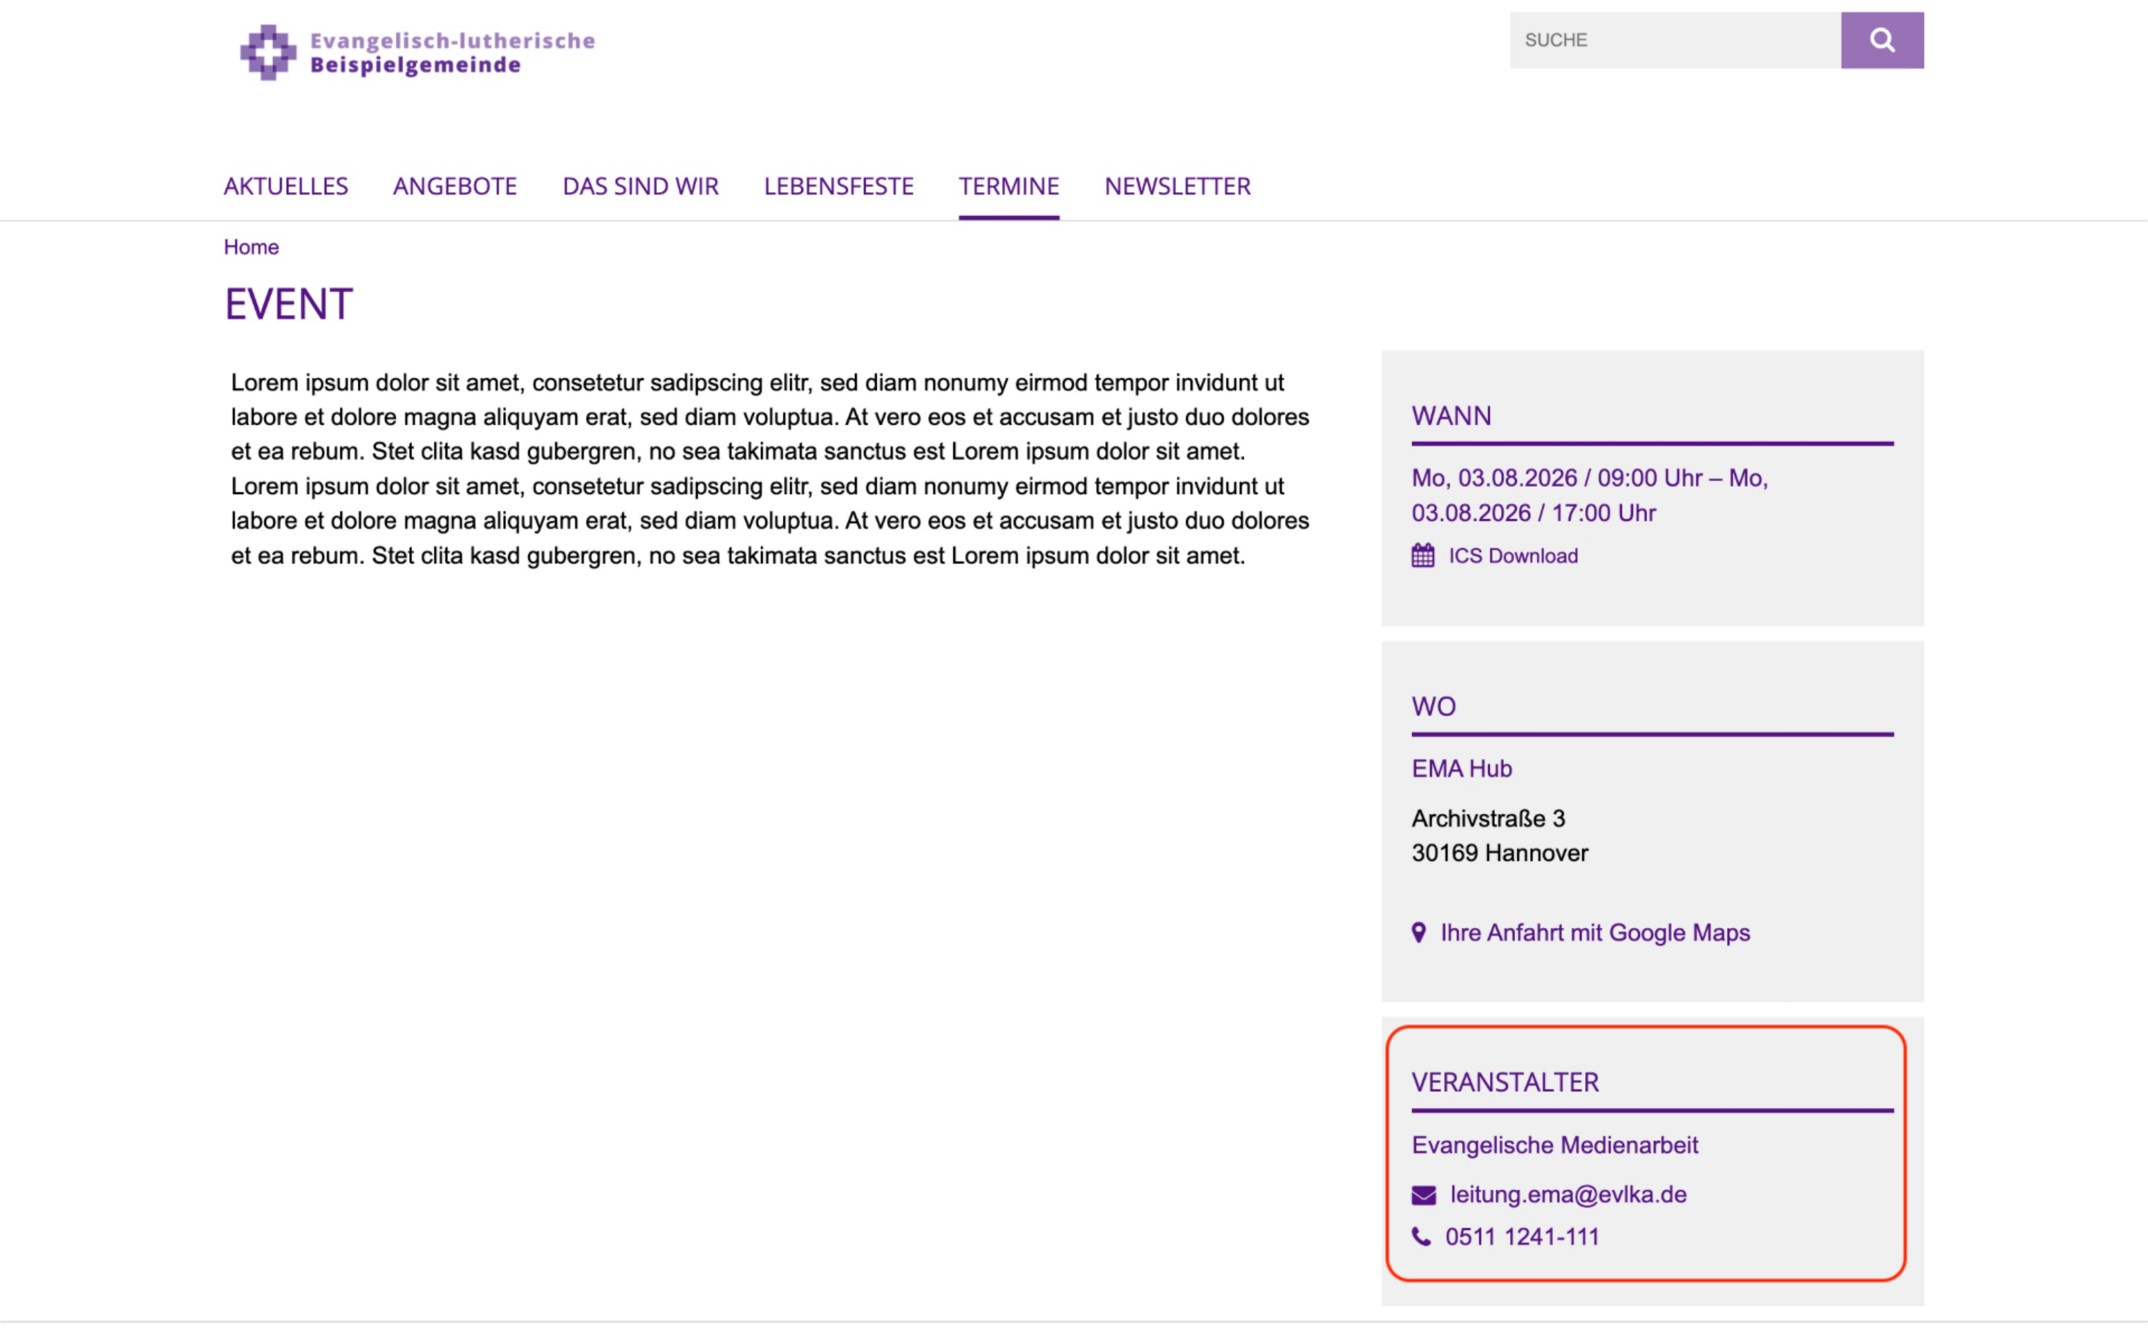Go to DAS SIND WIR section
The width and height of the screenshot is (2148, 1342).
(x=641, y=187)
